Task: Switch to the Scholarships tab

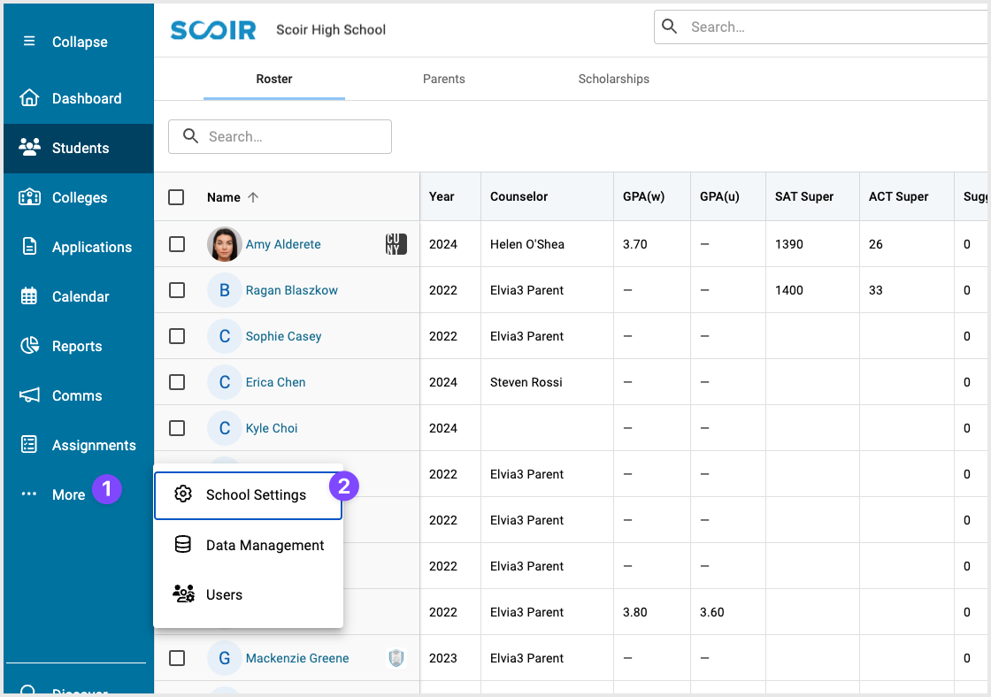Action: [614, 79]
